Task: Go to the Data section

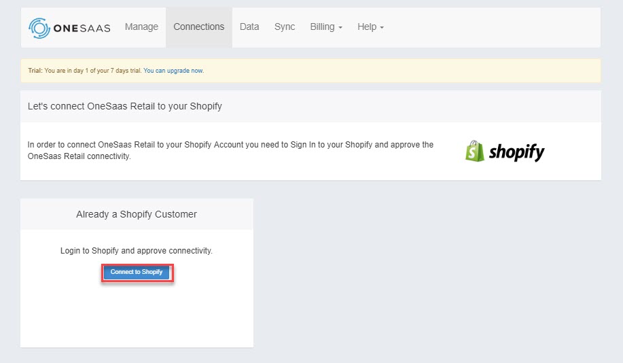Action: (x=249, y=27)
